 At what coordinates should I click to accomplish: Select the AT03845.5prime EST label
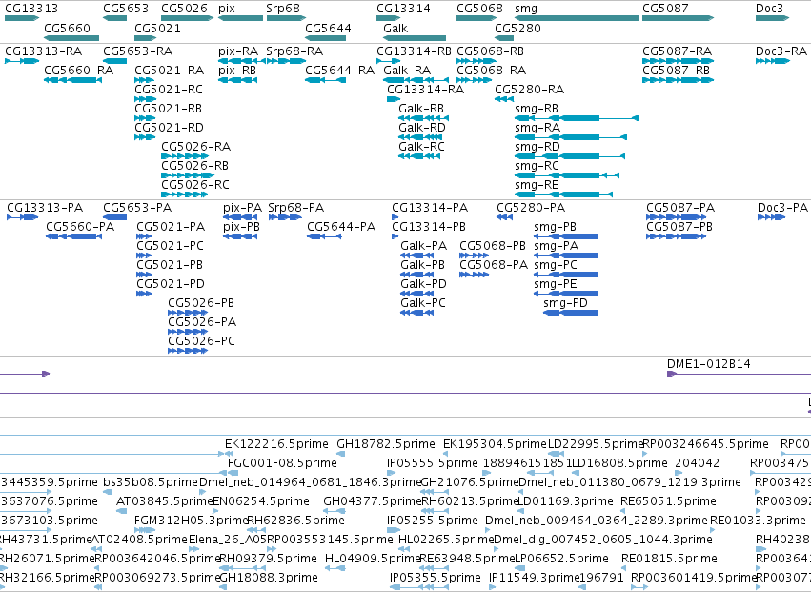165,501
